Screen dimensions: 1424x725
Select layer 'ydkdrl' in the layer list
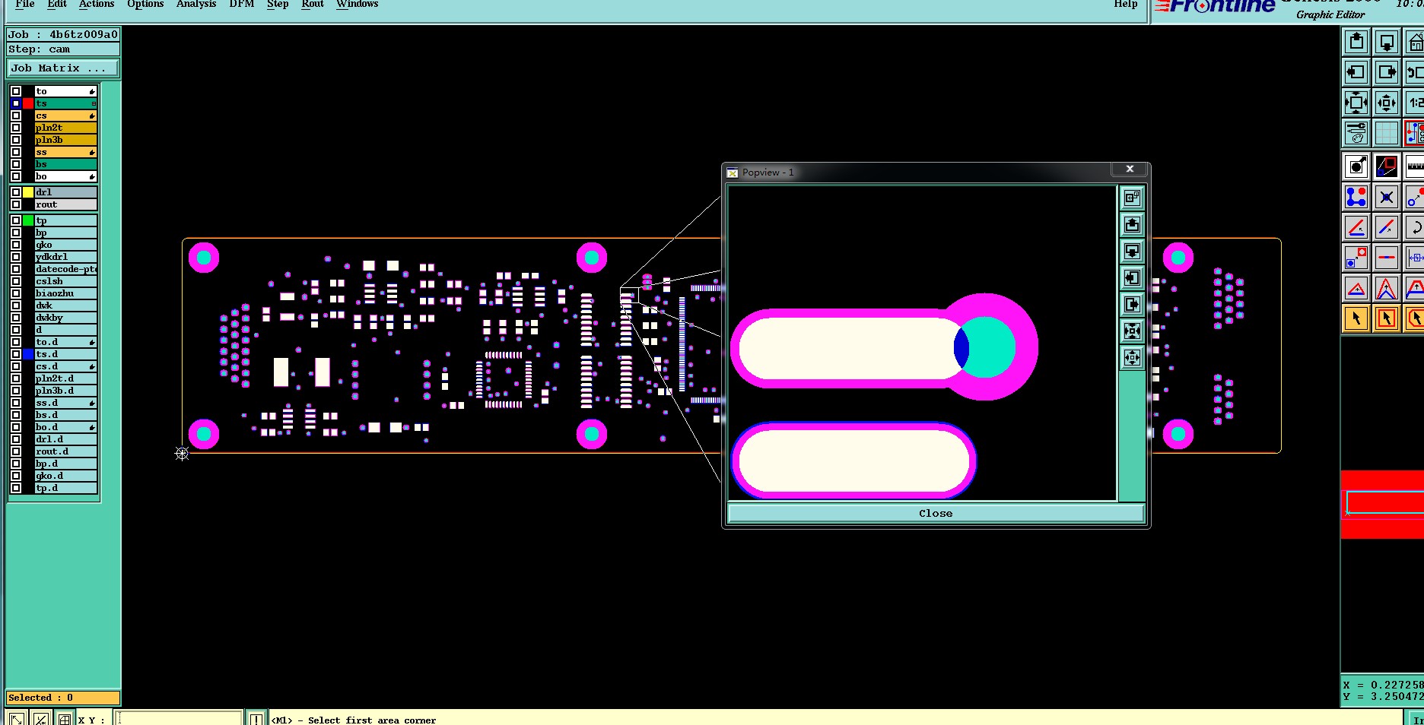click(x=65, y=257)
